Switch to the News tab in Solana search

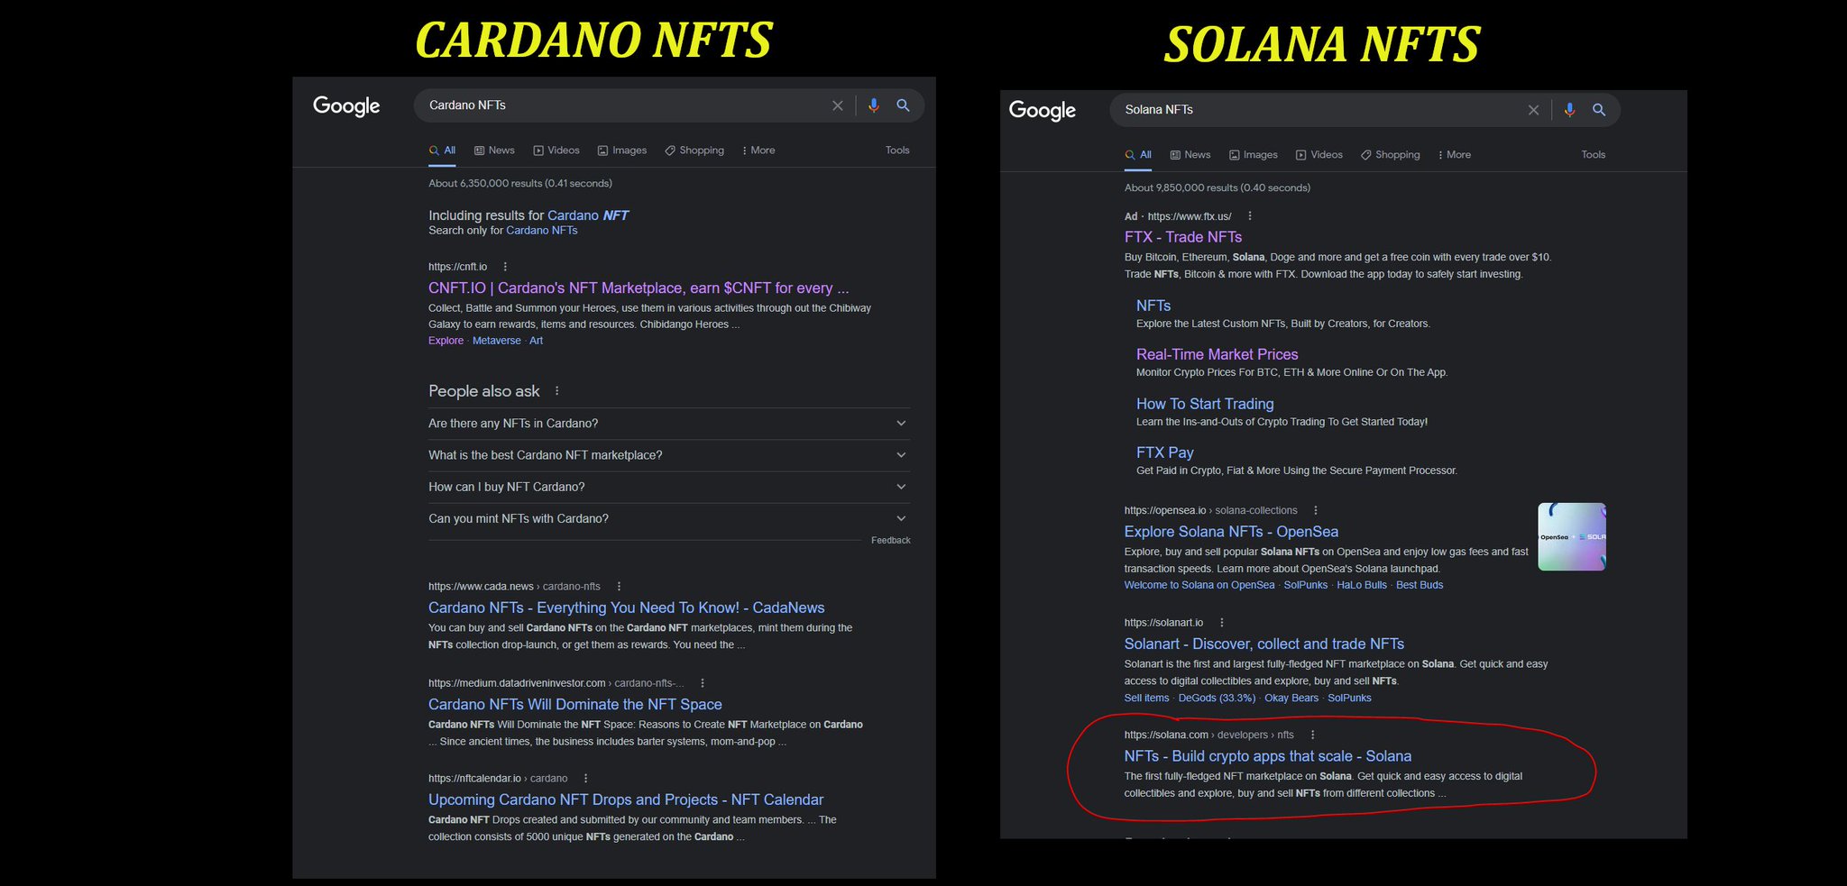pos(1190,155)
